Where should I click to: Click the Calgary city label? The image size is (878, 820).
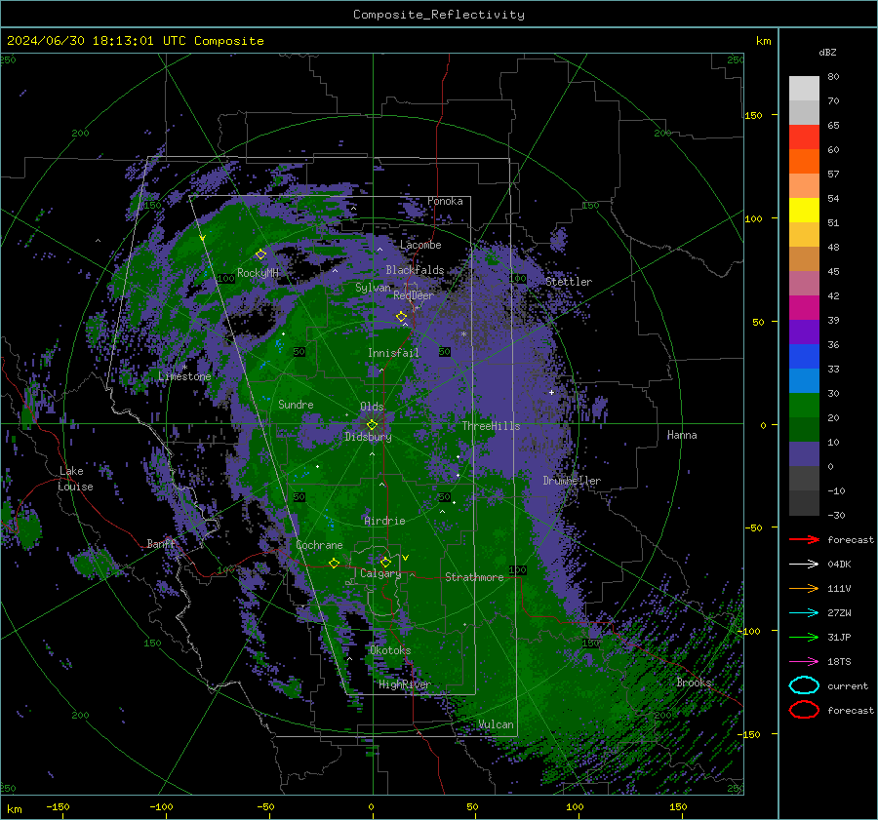[x=380, y=573]
